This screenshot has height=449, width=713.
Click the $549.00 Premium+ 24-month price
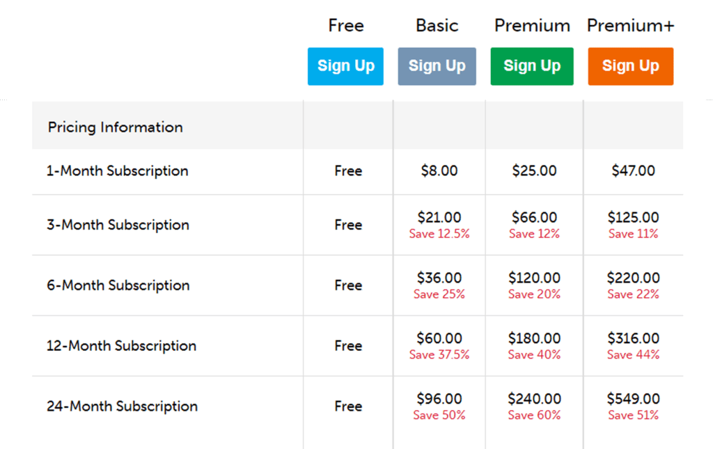click(x=633, y=398)
